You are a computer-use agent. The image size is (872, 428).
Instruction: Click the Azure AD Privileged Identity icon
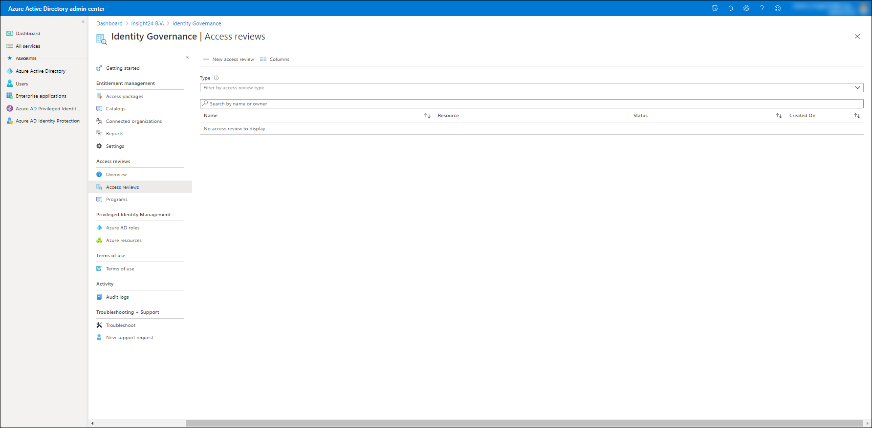tap(10, 108)
